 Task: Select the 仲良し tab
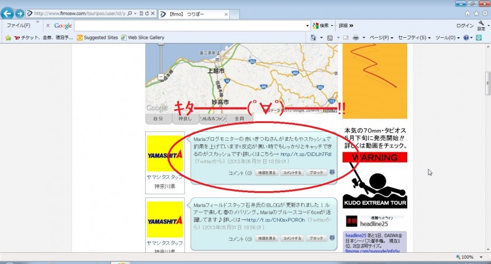(185, 119)
